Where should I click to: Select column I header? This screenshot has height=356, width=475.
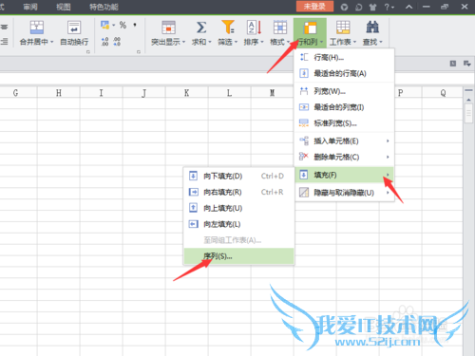(102, 93)
